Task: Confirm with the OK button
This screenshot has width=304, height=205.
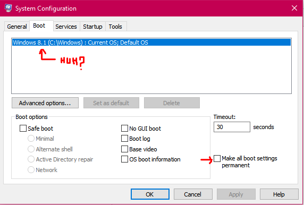Action: pos(150,194)
